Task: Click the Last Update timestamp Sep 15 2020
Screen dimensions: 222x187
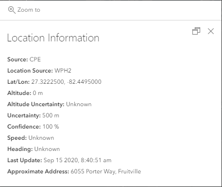Action: click(x=77, y=160)
